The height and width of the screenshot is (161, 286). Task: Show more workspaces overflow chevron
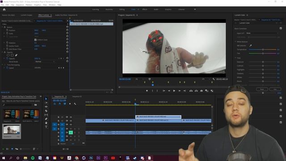(195, 9)
